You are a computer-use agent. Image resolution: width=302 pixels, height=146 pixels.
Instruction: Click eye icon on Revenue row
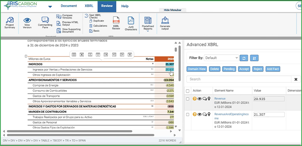(x=200, y=99)
